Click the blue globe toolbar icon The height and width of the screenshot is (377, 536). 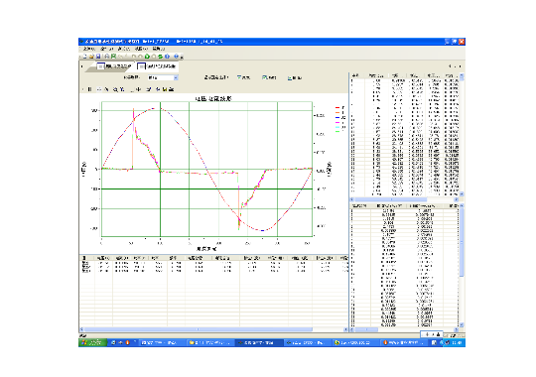(167, 57)
